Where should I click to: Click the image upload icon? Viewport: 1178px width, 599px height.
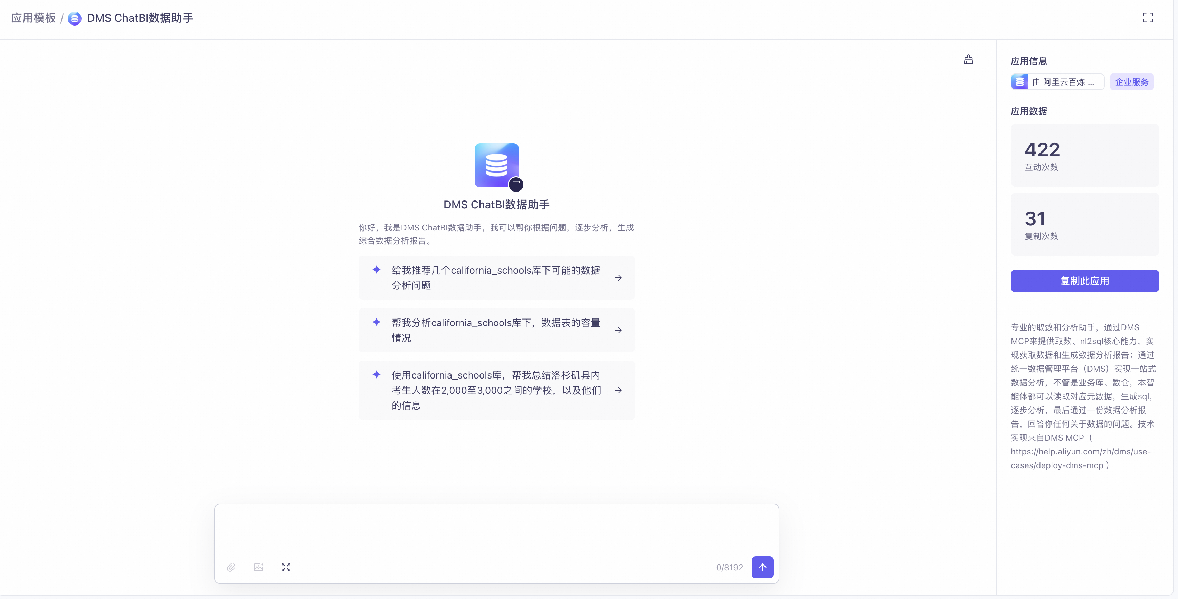pyautogui.click(x=258, y=567)
